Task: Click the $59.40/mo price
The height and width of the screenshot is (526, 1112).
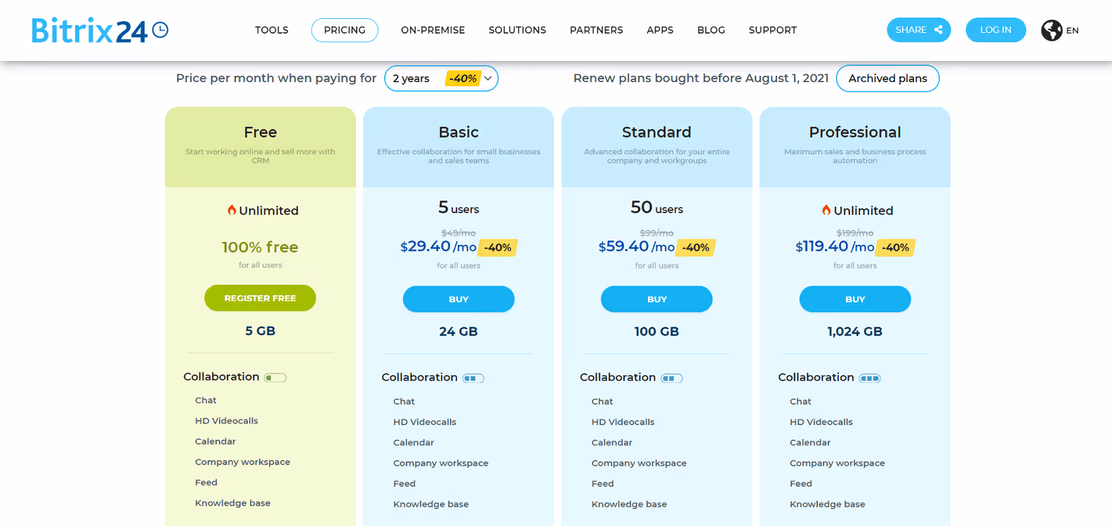Action: pyautogui.click(x=636, y=246)
